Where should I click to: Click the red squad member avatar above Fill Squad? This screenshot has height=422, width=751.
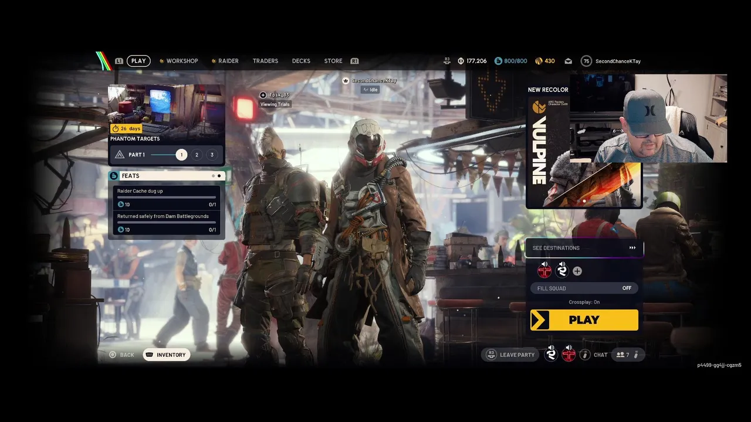544,270
